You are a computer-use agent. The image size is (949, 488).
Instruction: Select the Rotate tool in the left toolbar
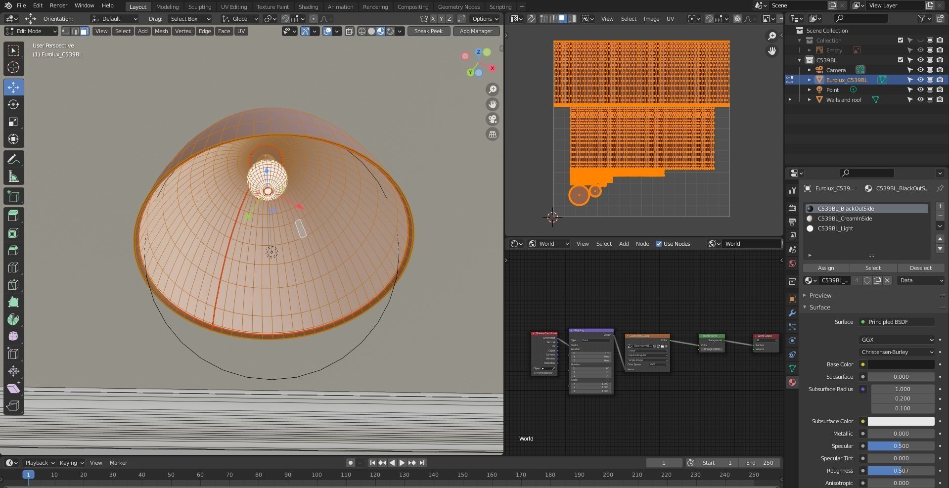[x=13, y=104]
